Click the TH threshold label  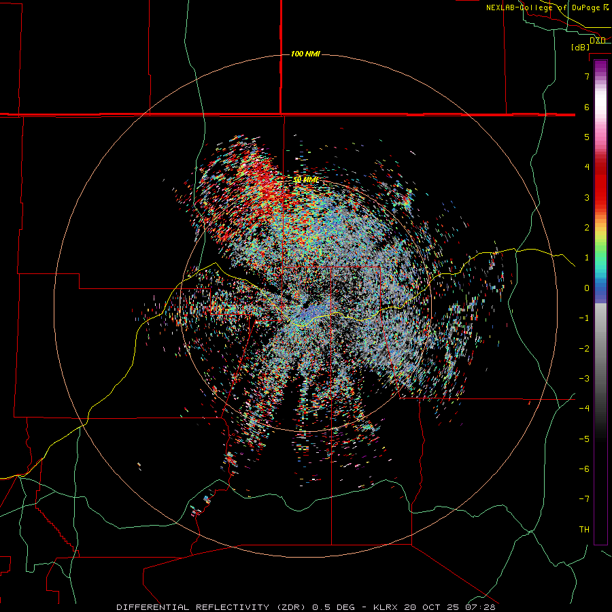584,530
